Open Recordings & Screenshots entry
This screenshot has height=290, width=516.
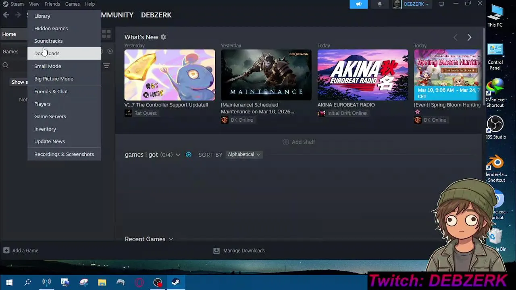[64, 154]
